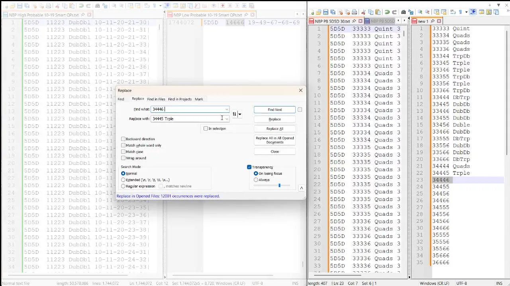Click binoculars Find icon in right toolbar
The width and height of the screenshot is (510, 286).
click(x=404, y=12)
